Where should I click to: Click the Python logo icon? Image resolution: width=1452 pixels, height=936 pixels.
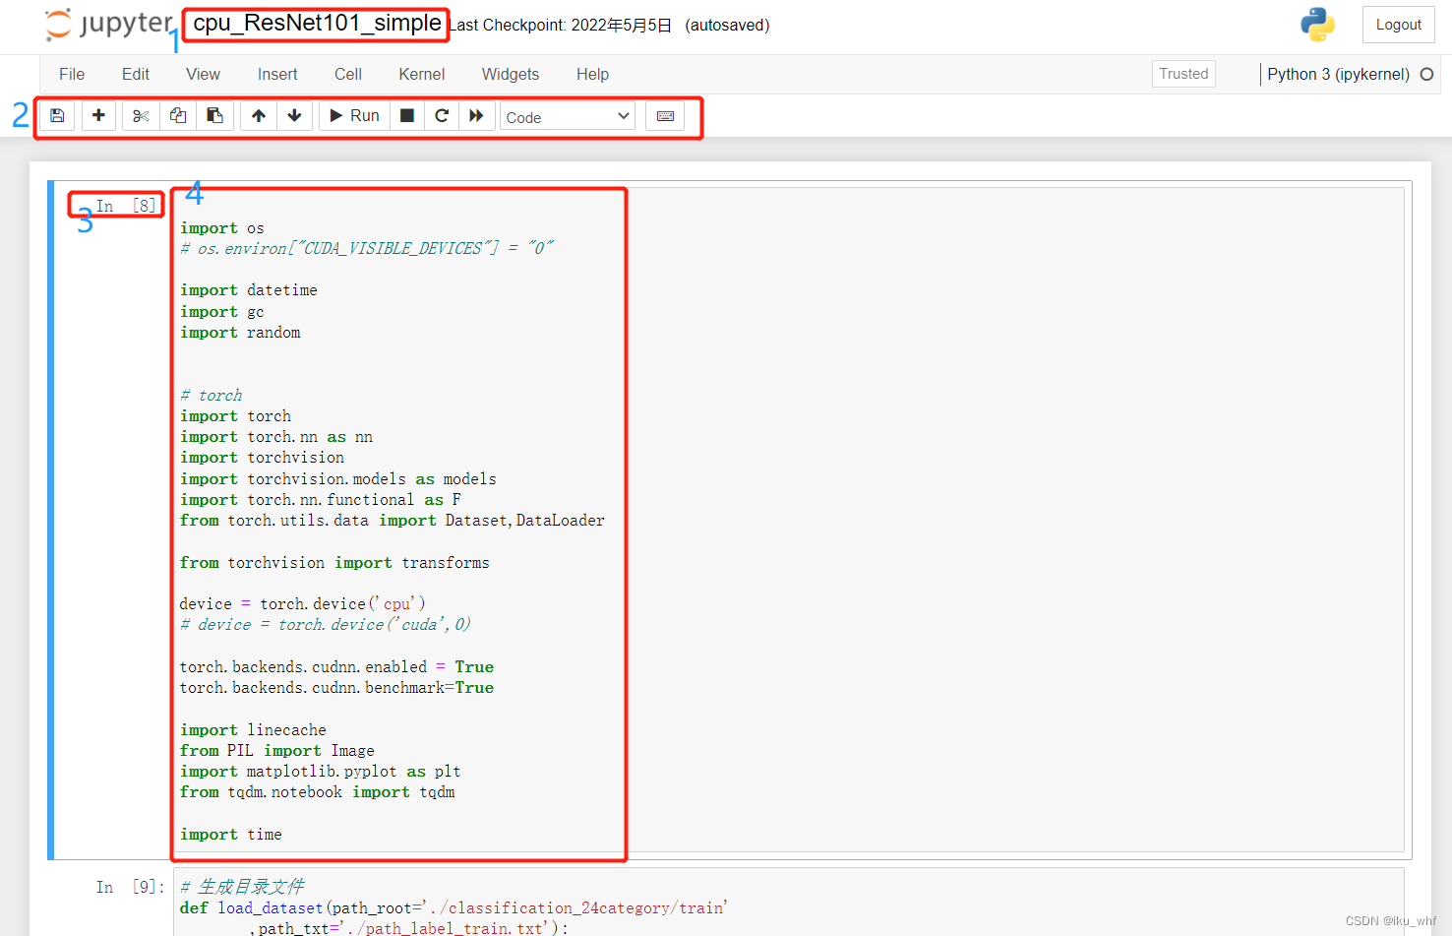(x=1317, y=25)
